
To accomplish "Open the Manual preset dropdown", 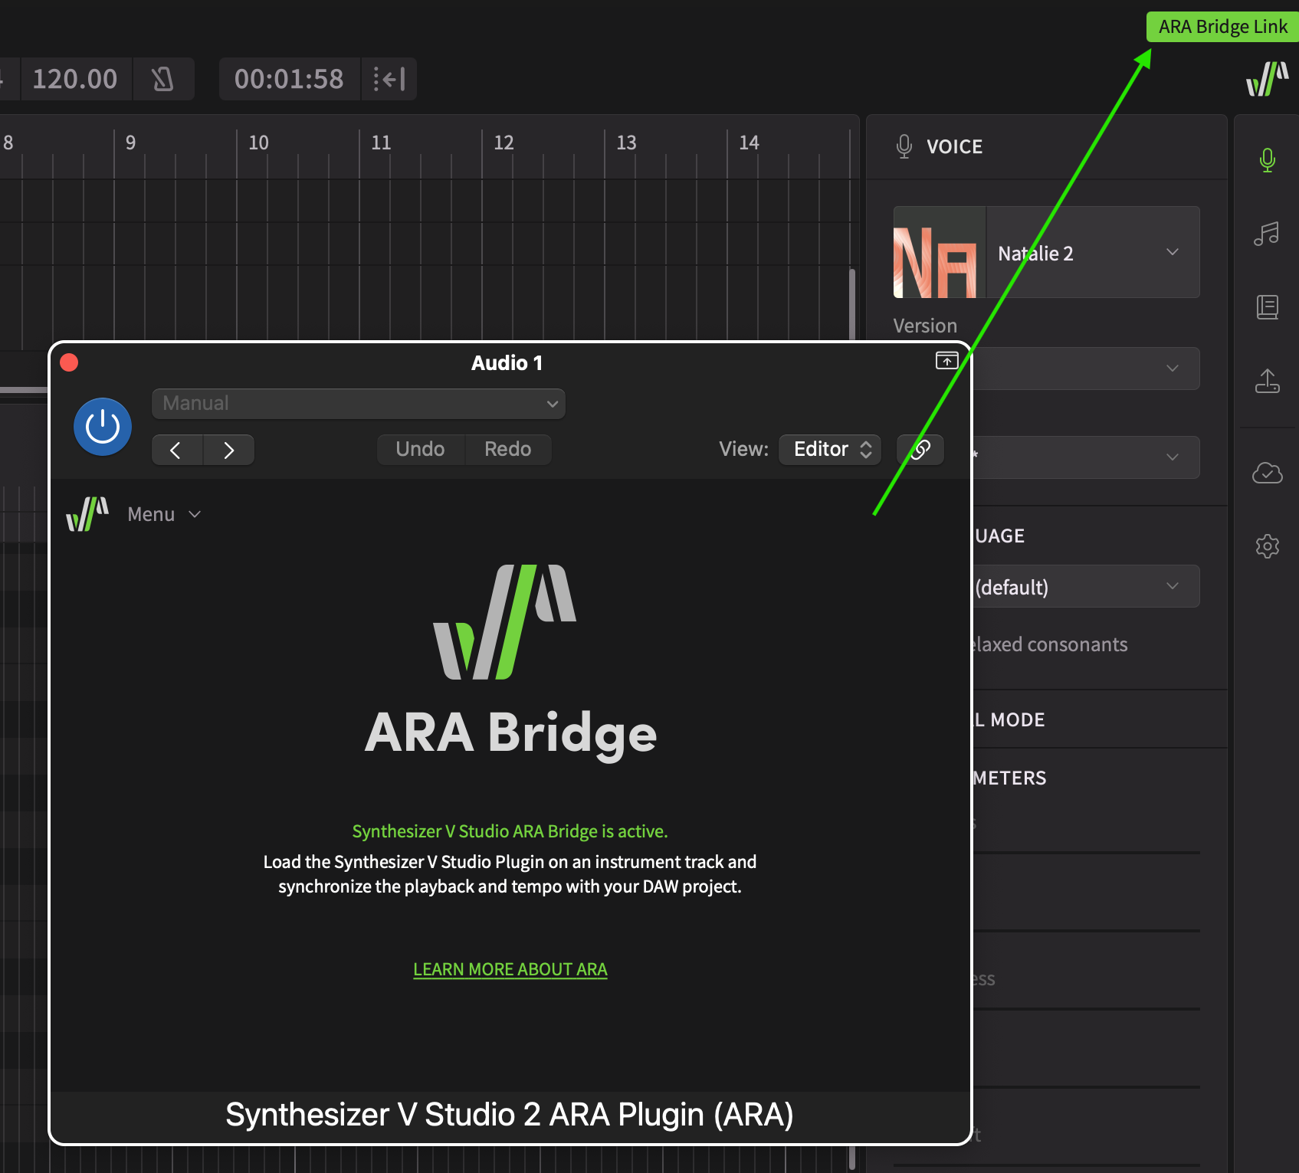I will tap(359, 404).
